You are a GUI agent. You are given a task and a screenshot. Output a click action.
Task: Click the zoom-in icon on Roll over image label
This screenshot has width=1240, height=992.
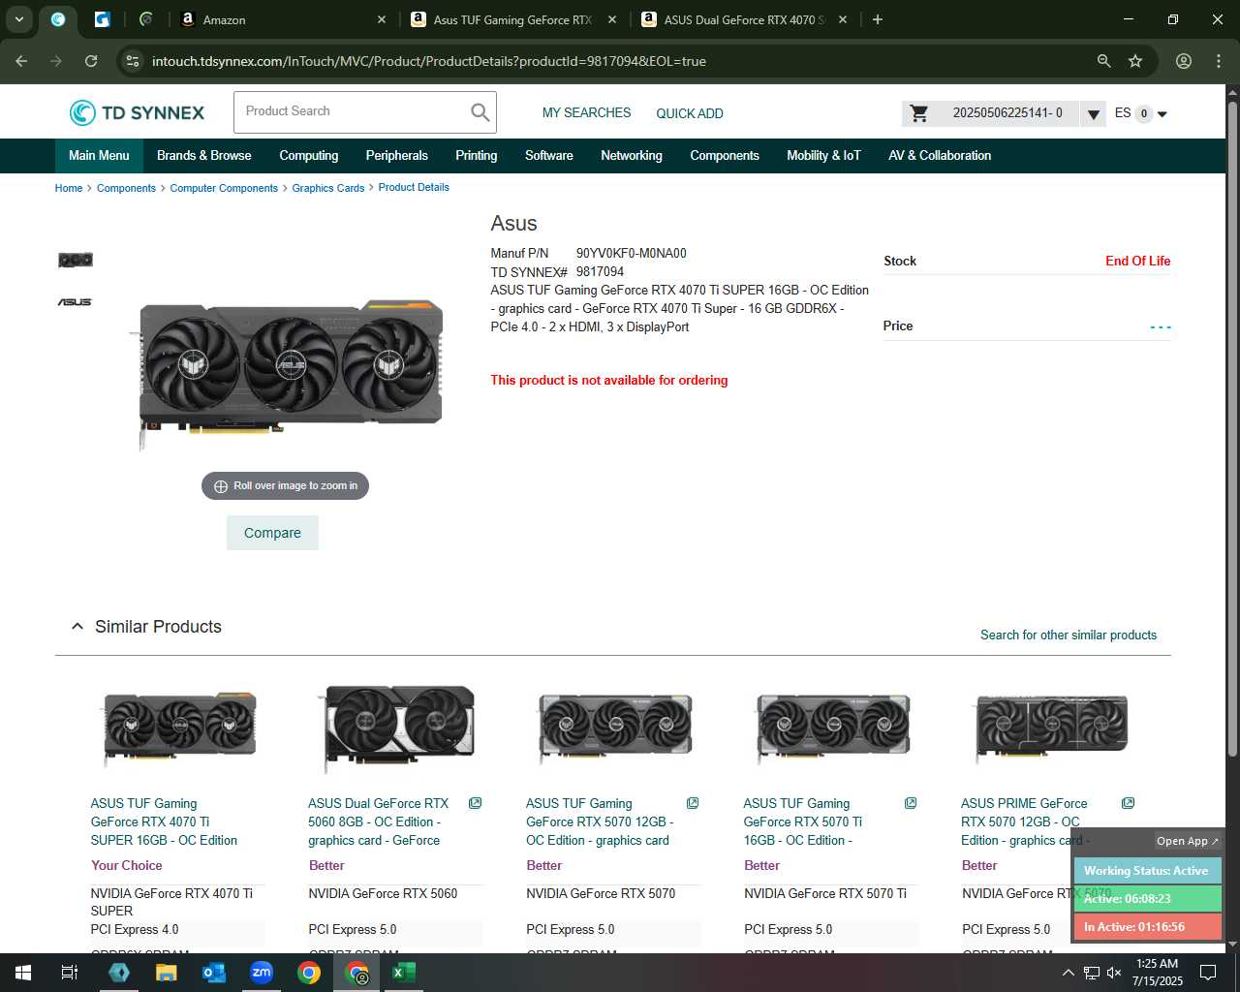pyautogui.click(x=221, y=486)
